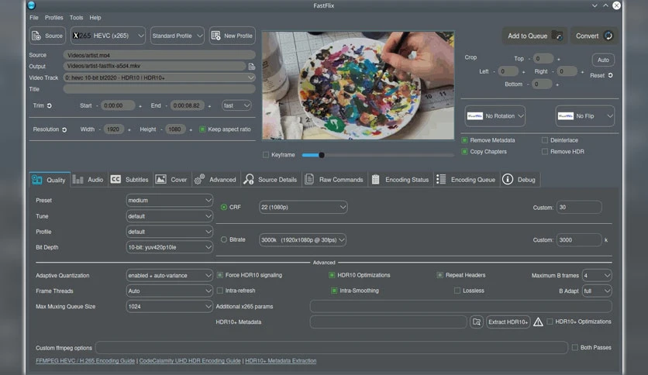Click the plus stepper next to End time
Viewport: 648px width, 375px height.
[x=209, y=106]
